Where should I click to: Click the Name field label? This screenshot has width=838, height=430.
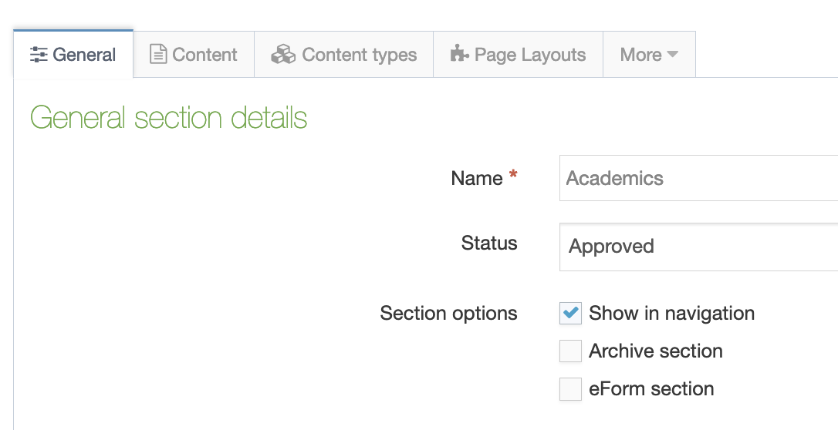(x=476, y=179)
